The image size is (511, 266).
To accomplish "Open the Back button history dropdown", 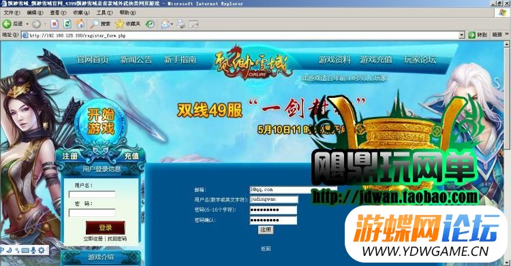I will coord(27,24).
